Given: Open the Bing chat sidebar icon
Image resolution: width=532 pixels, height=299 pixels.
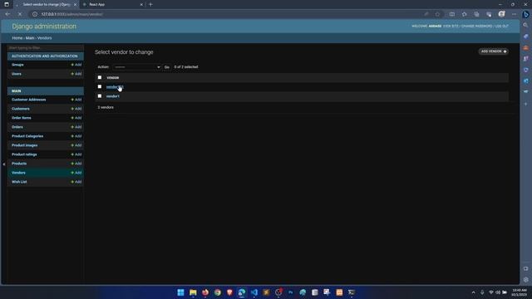Looking at the screenshot, I should coord(526,14).
